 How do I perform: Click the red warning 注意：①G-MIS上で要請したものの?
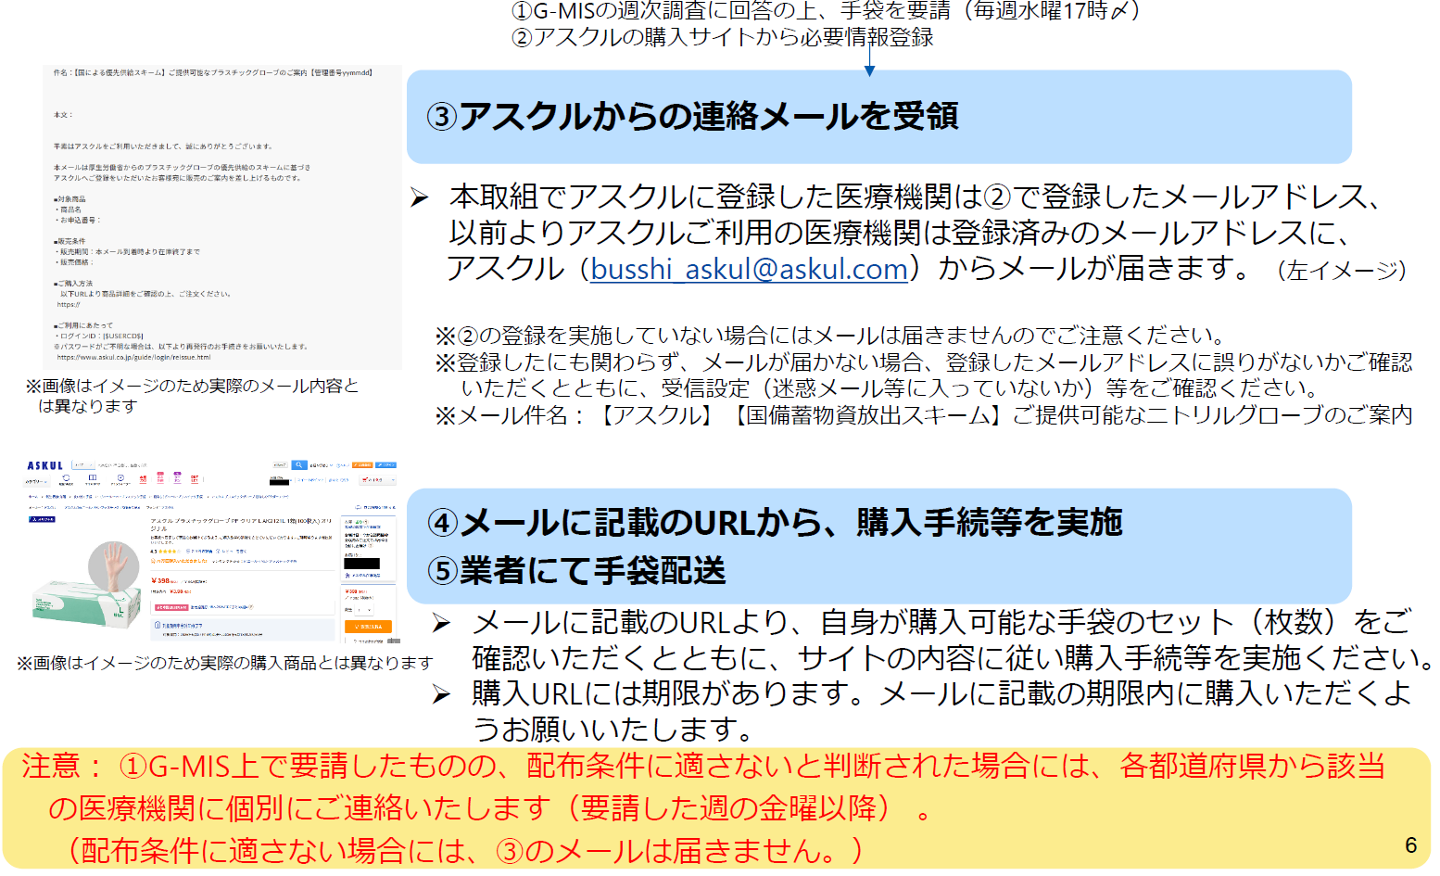pyautogui.click(x=703, y=767)
